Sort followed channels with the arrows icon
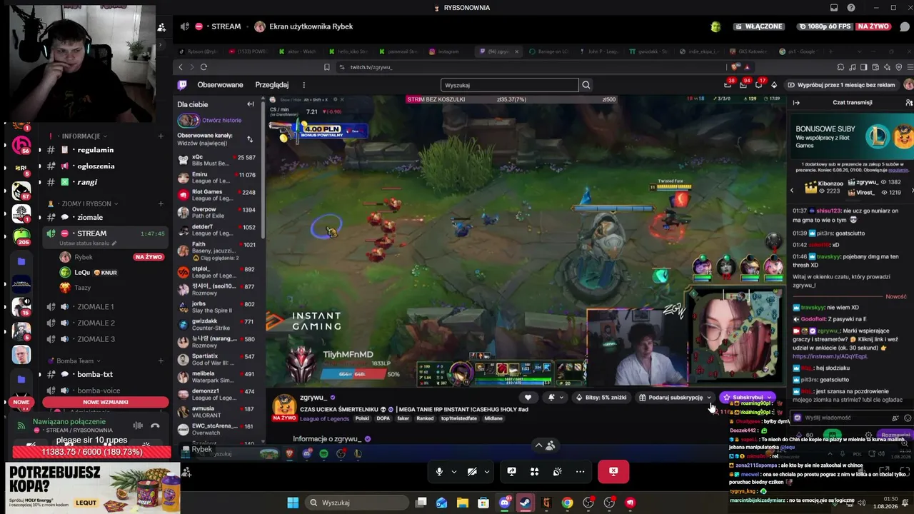 pos(250,138)
